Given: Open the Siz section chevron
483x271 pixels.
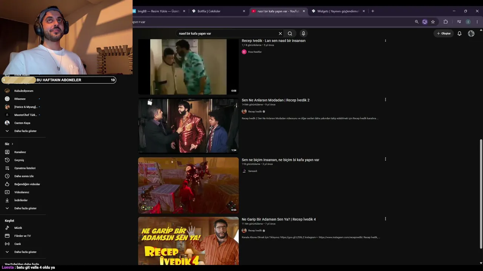Looking at the screenshot, I should (12, 144).
